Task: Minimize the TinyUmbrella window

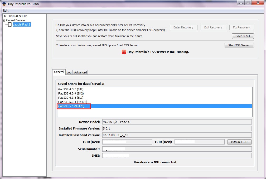Action: 241,3
